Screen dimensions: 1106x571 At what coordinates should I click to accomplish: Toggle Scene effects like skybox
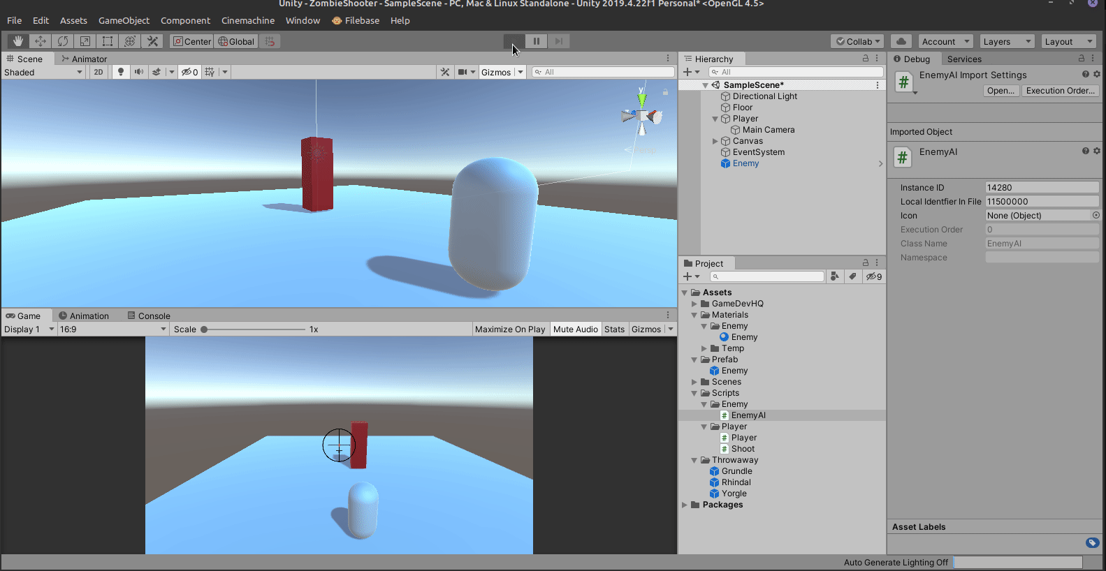(x=157, y=72)
